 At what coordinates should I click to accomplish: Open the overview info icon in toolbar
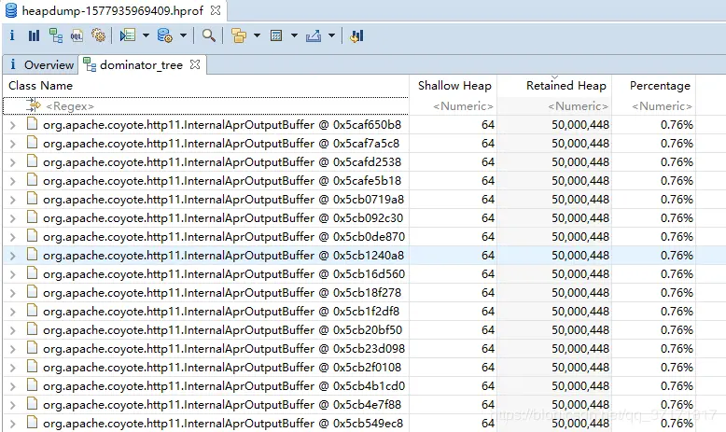click(12, 35)
